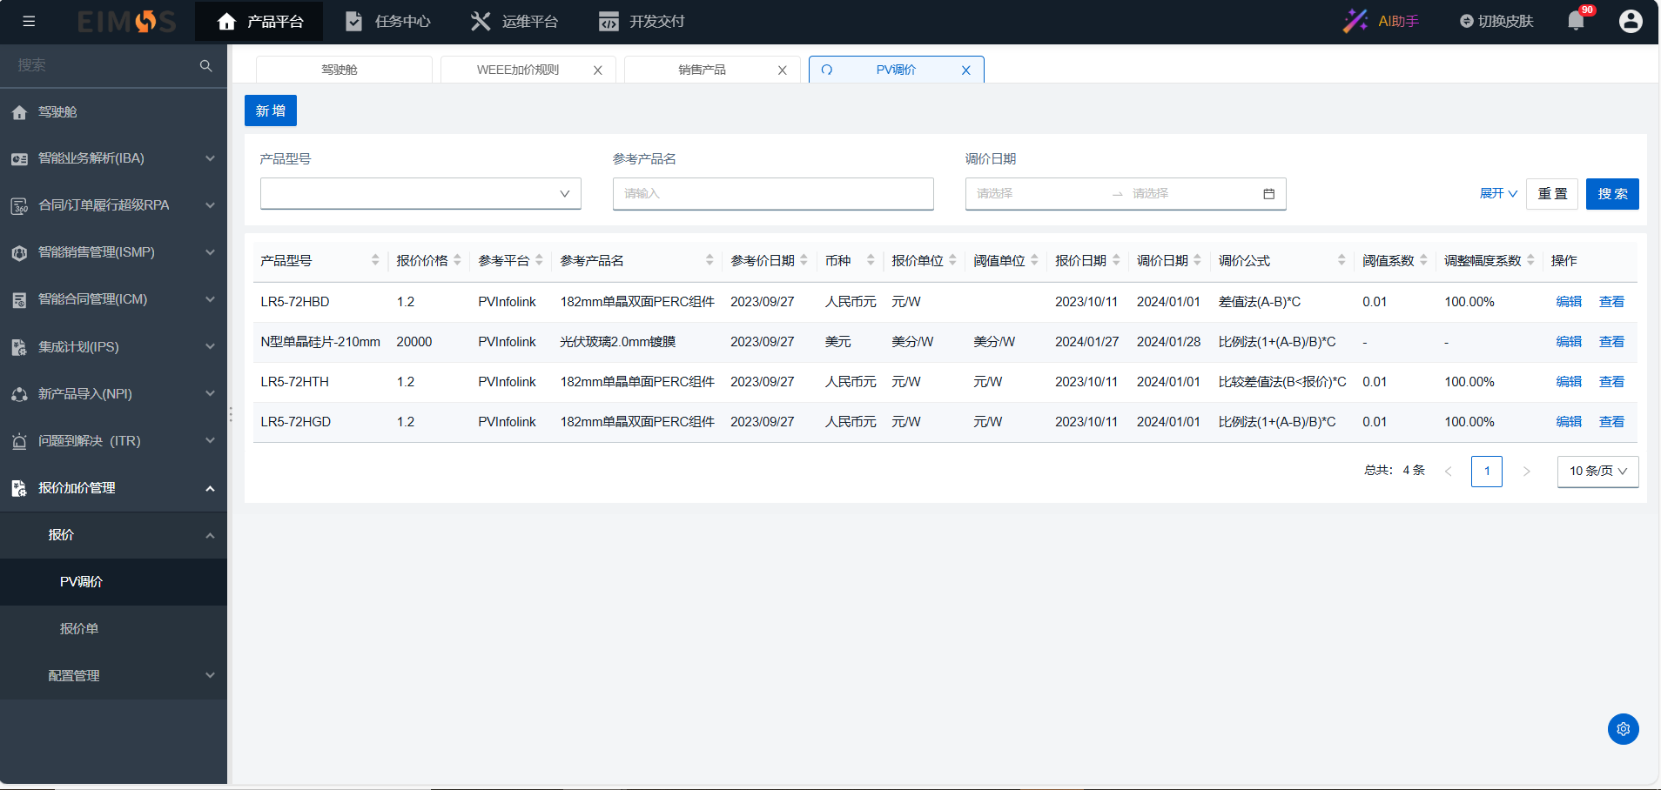Edit the LR5-72HGD row
This screenshot has width=1661, height=790.
1569,422
